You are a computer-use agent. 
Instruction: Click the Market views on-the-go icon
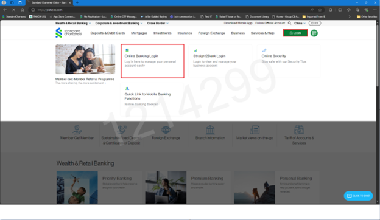coord(255,130)
